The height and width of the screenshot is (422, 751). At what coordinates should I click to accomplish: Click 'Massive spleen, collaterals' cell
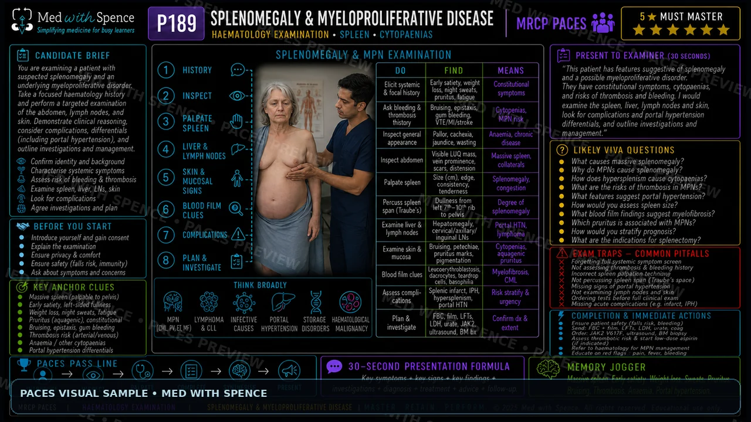[x=511, y=160]
